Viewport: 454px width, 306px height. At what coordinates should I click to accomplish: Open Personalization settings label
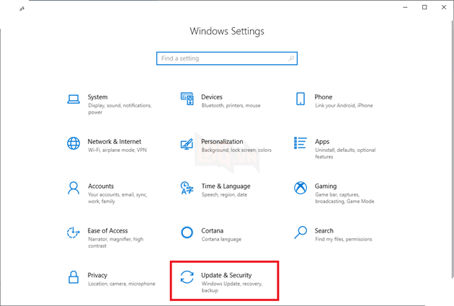222,142
